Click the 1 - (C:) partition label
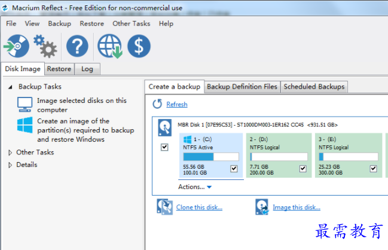Viewport: 388px width, 250px height. point(203,139)
